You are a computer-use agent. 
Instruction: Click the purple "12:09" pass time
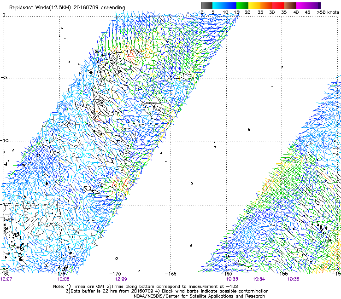pos(121,279)
